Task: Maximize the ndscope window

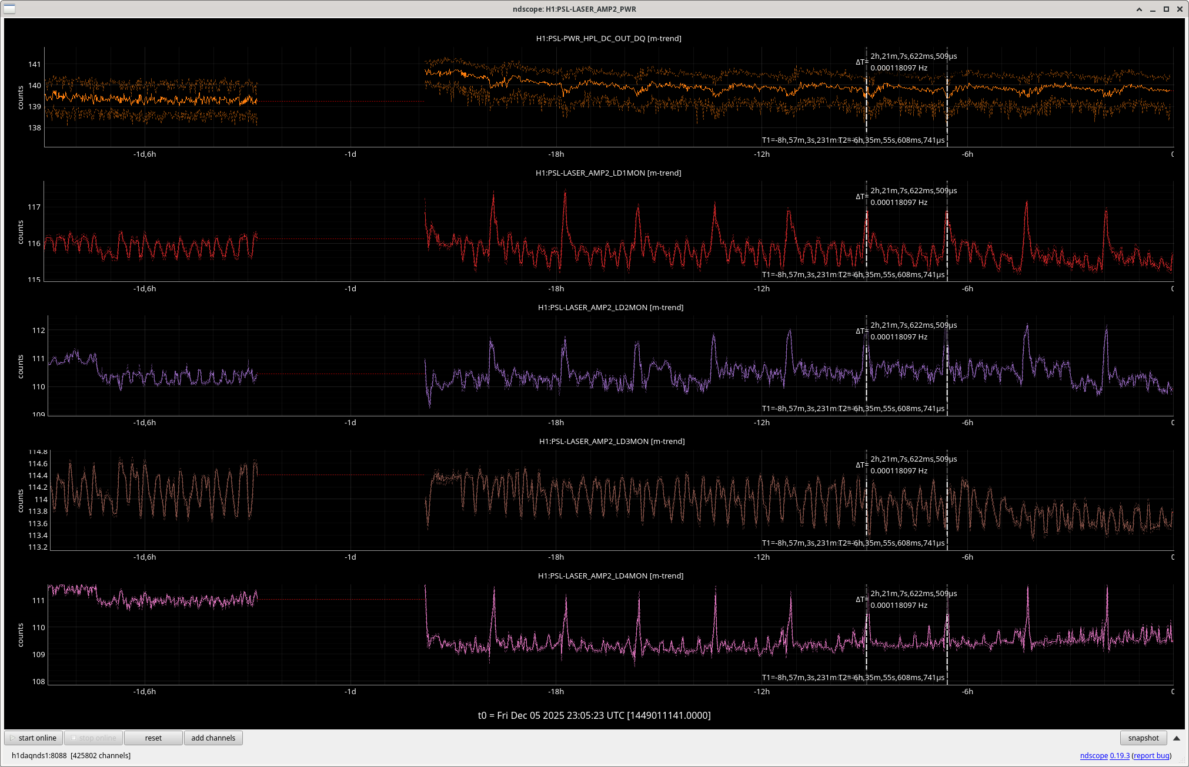Action: (1166, 9)
